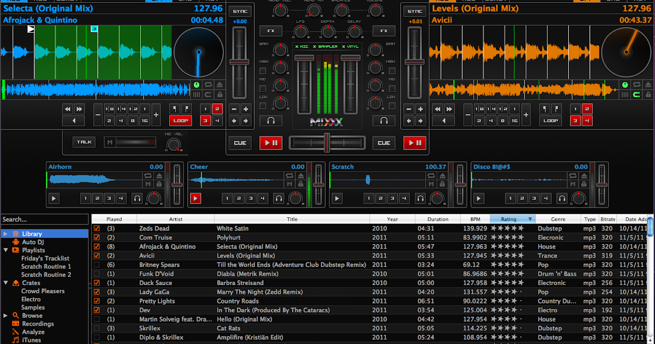Toggle headphone cue on Cheer sampler

click(279, 198)
